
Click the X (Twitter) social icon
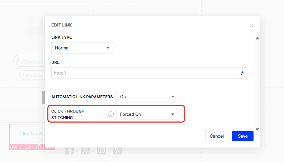(x=85, y=150)
